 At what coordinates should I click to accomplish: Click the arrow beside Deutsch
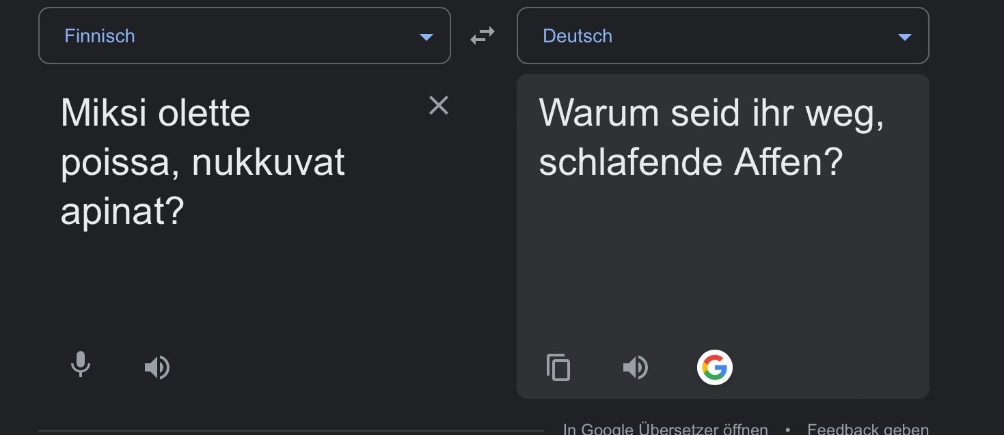[905, 37]
